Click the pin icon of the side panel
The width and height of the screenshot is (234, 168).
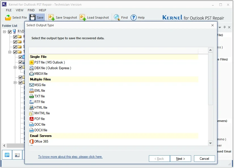(224, 27)
